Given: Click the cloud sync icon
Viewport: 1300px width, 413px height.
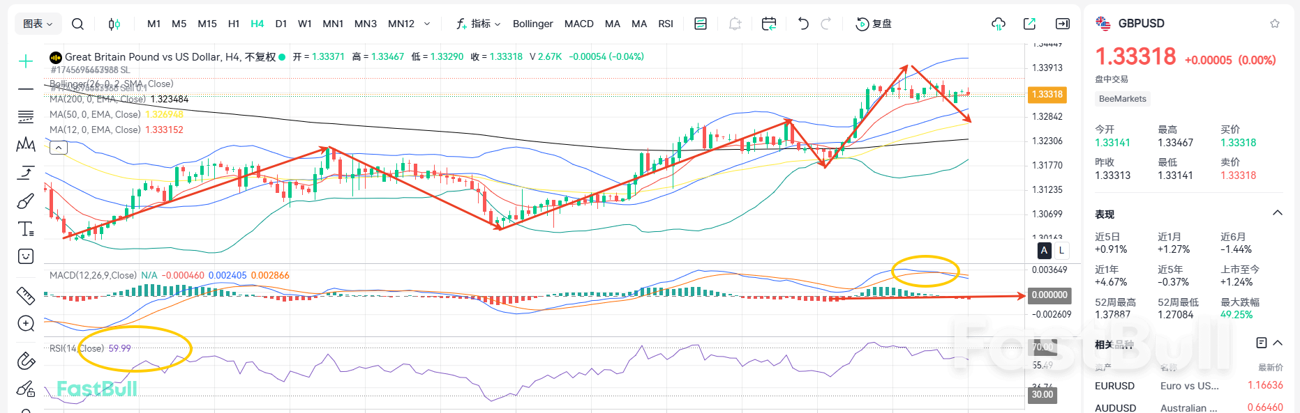Looking at the screenshot, I should [998, 24].
